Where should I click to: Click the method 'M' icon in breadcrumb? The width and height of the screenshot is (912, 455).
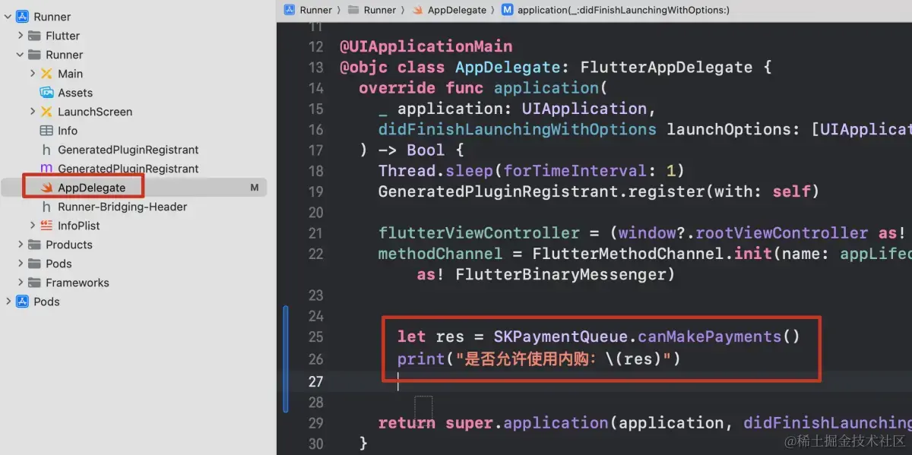click(507, 10)
